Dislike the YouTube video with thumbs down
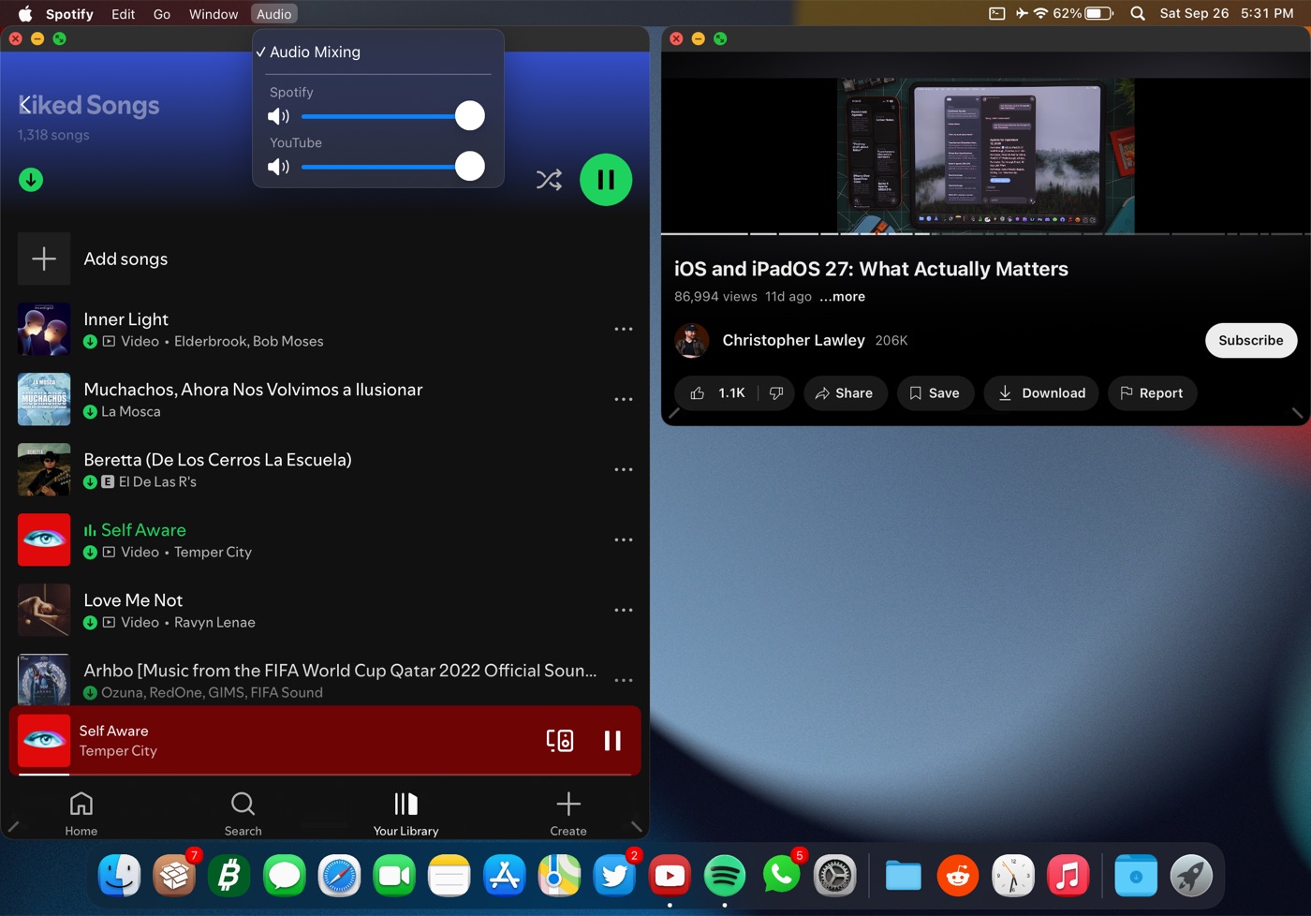 [776, 392]
